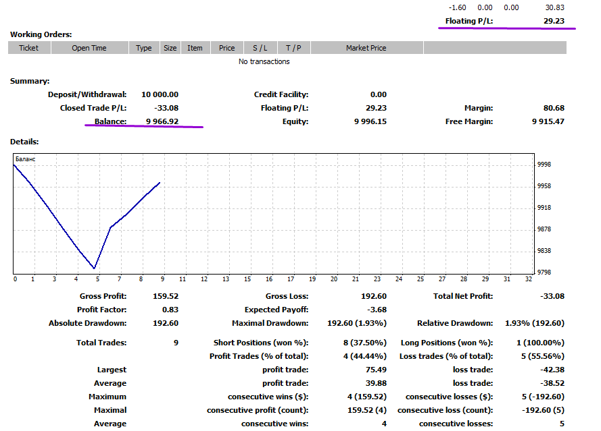Click the Ticket column header
The image size is (601, 431).
point(29,48)
